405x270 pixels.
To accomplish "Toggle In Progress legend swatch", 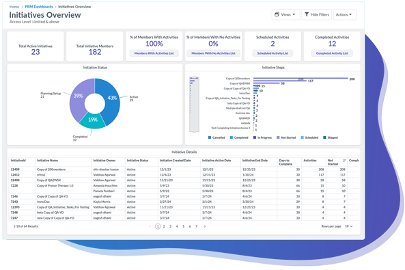I will click(x=255, y=137).
